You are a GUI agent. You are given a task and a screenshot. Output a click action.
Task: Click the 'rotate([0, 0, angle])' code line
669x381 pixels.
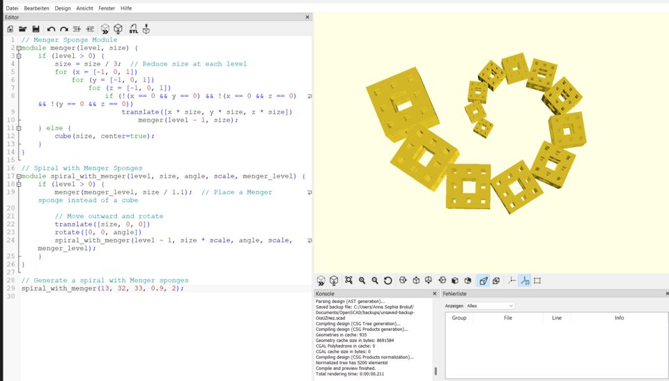click(98, 232)
